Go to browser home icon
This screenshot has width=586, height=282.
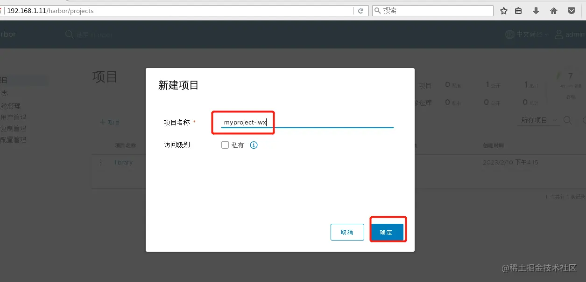554,11
